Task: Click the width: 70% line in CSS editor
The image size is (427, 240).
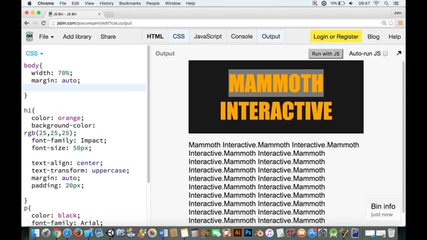Action: coord(52,73)
